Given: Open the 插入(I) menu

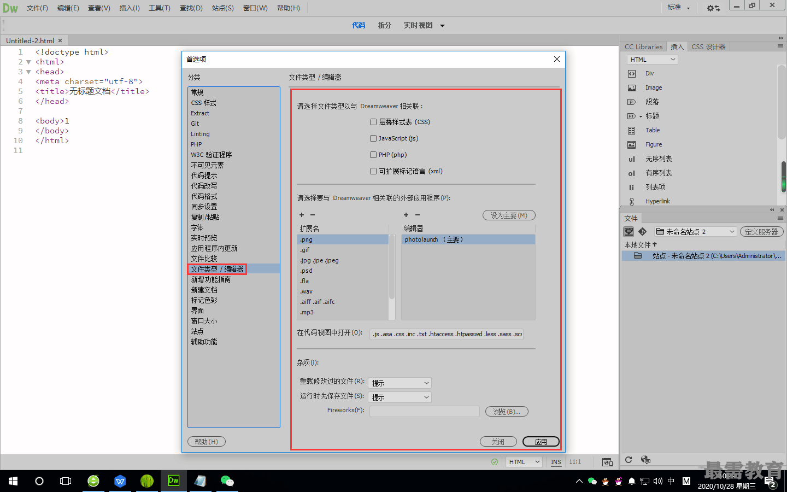Looking at the screenshot, I should click(130, 8).
